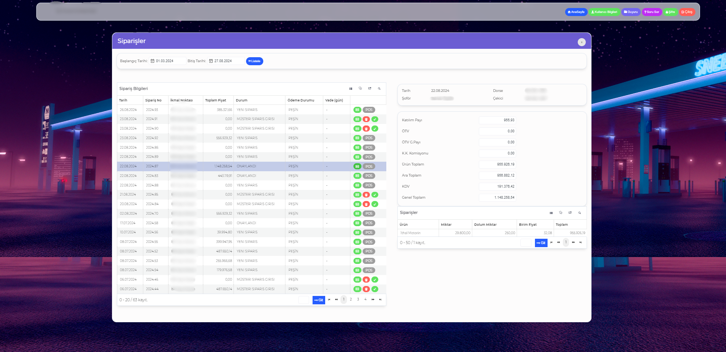Click the export icon in Sipariş Bilgileri toolbar
The height and width of the screenshot is (352, 726).
[369, 88]
